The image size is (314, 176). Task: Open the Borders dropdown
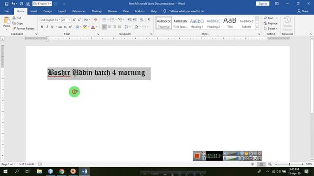(148, 27)
